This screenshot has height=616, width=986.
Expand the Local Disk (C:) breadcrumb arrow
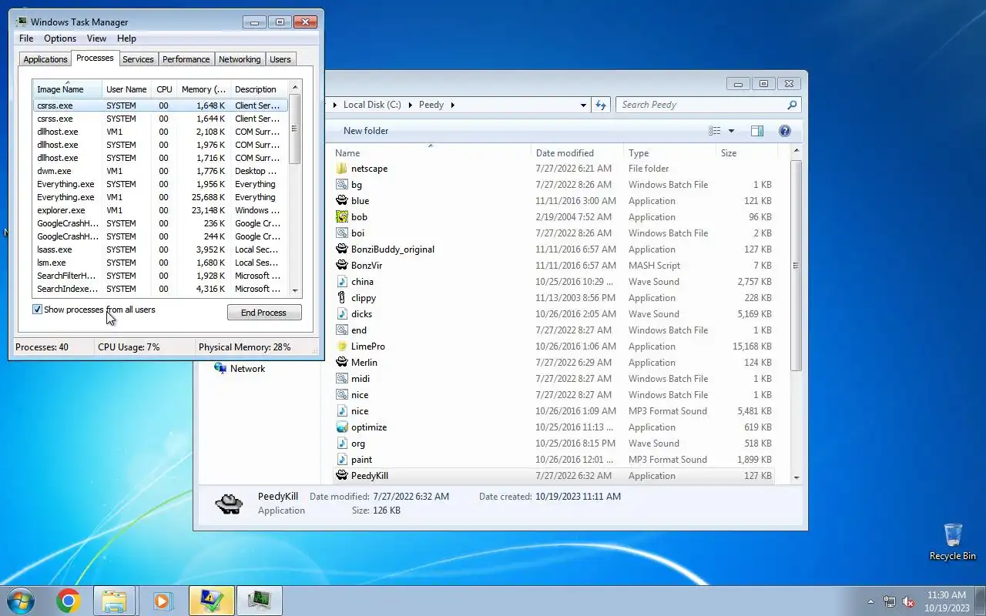click(411, 105)
